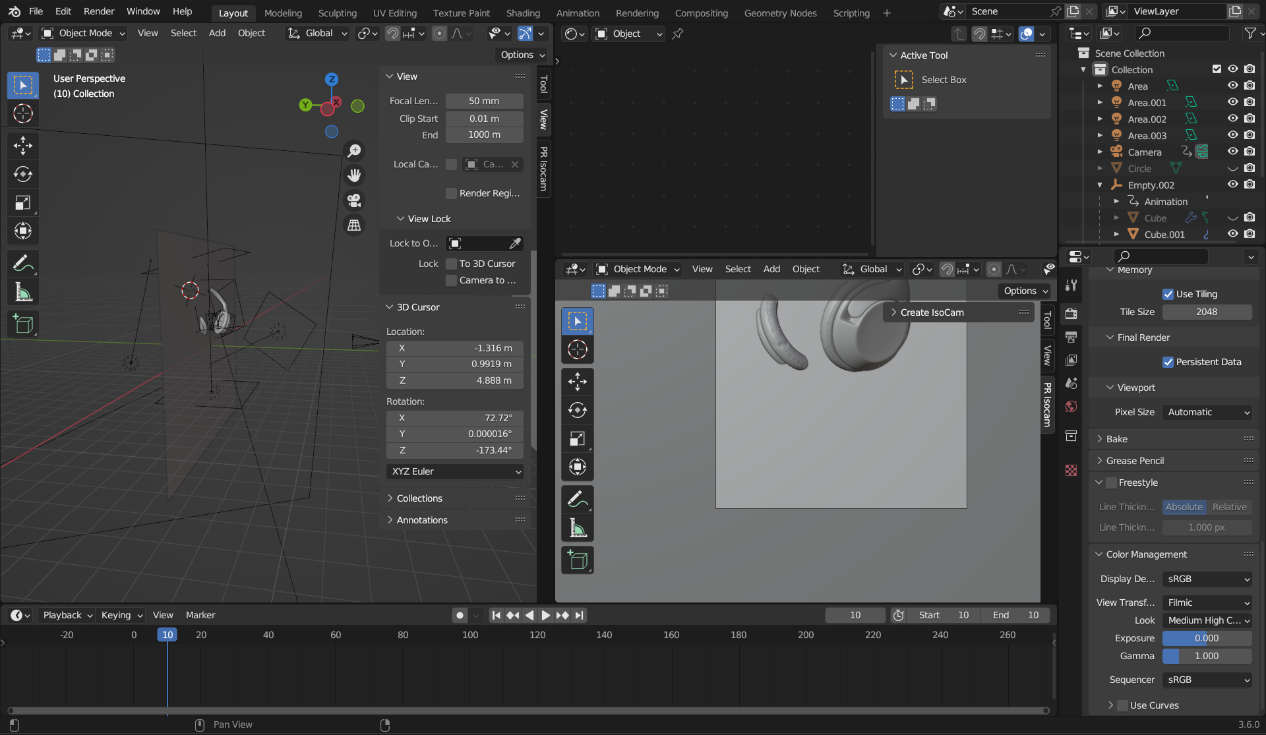Open the XYZ Euler rotation mode dropdown
The image size is (1266, 735).
(456, 471)
